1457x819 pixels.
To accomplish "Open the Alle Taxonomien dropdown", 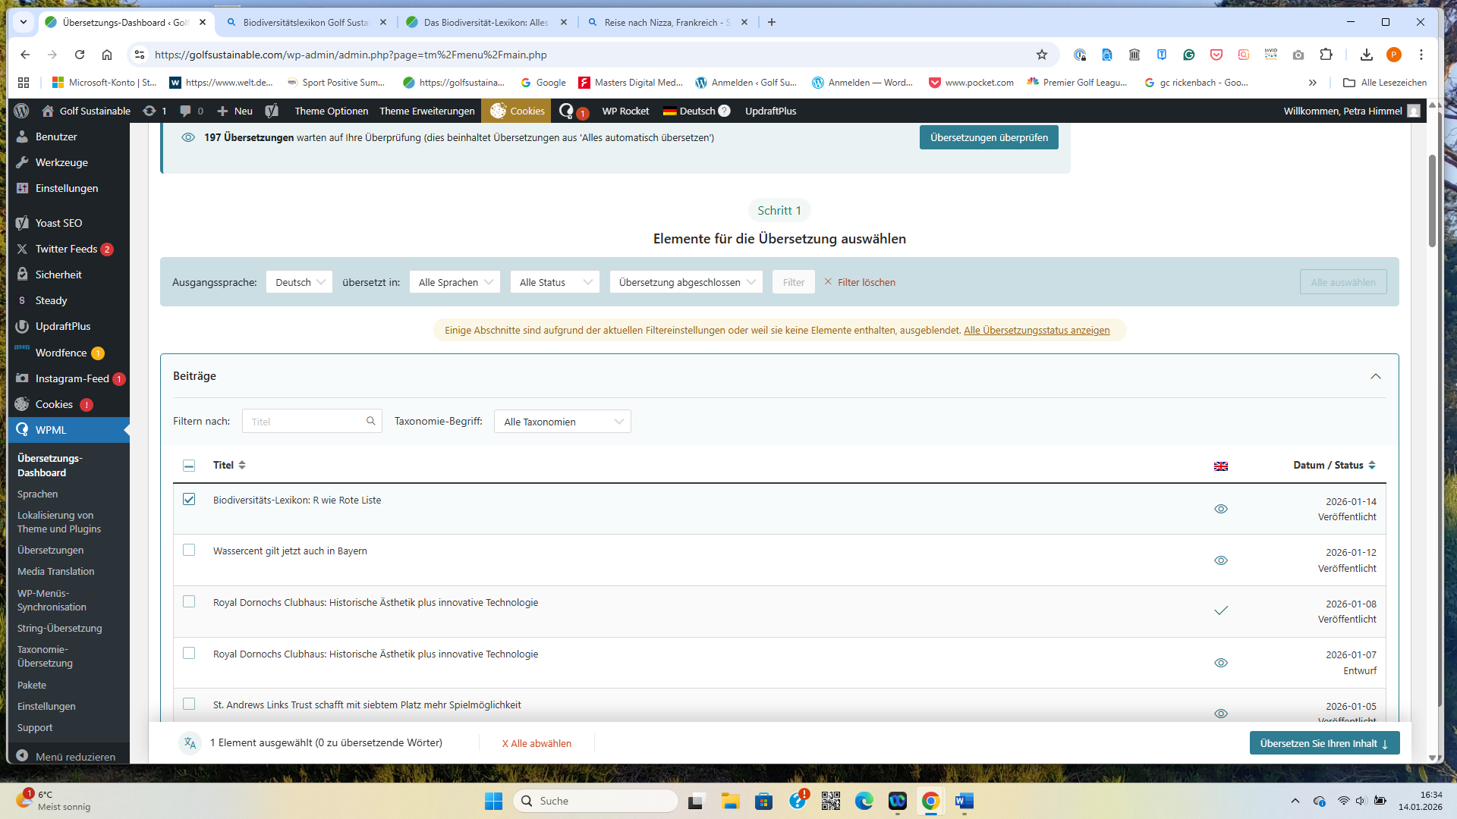I will click(562, 422).
